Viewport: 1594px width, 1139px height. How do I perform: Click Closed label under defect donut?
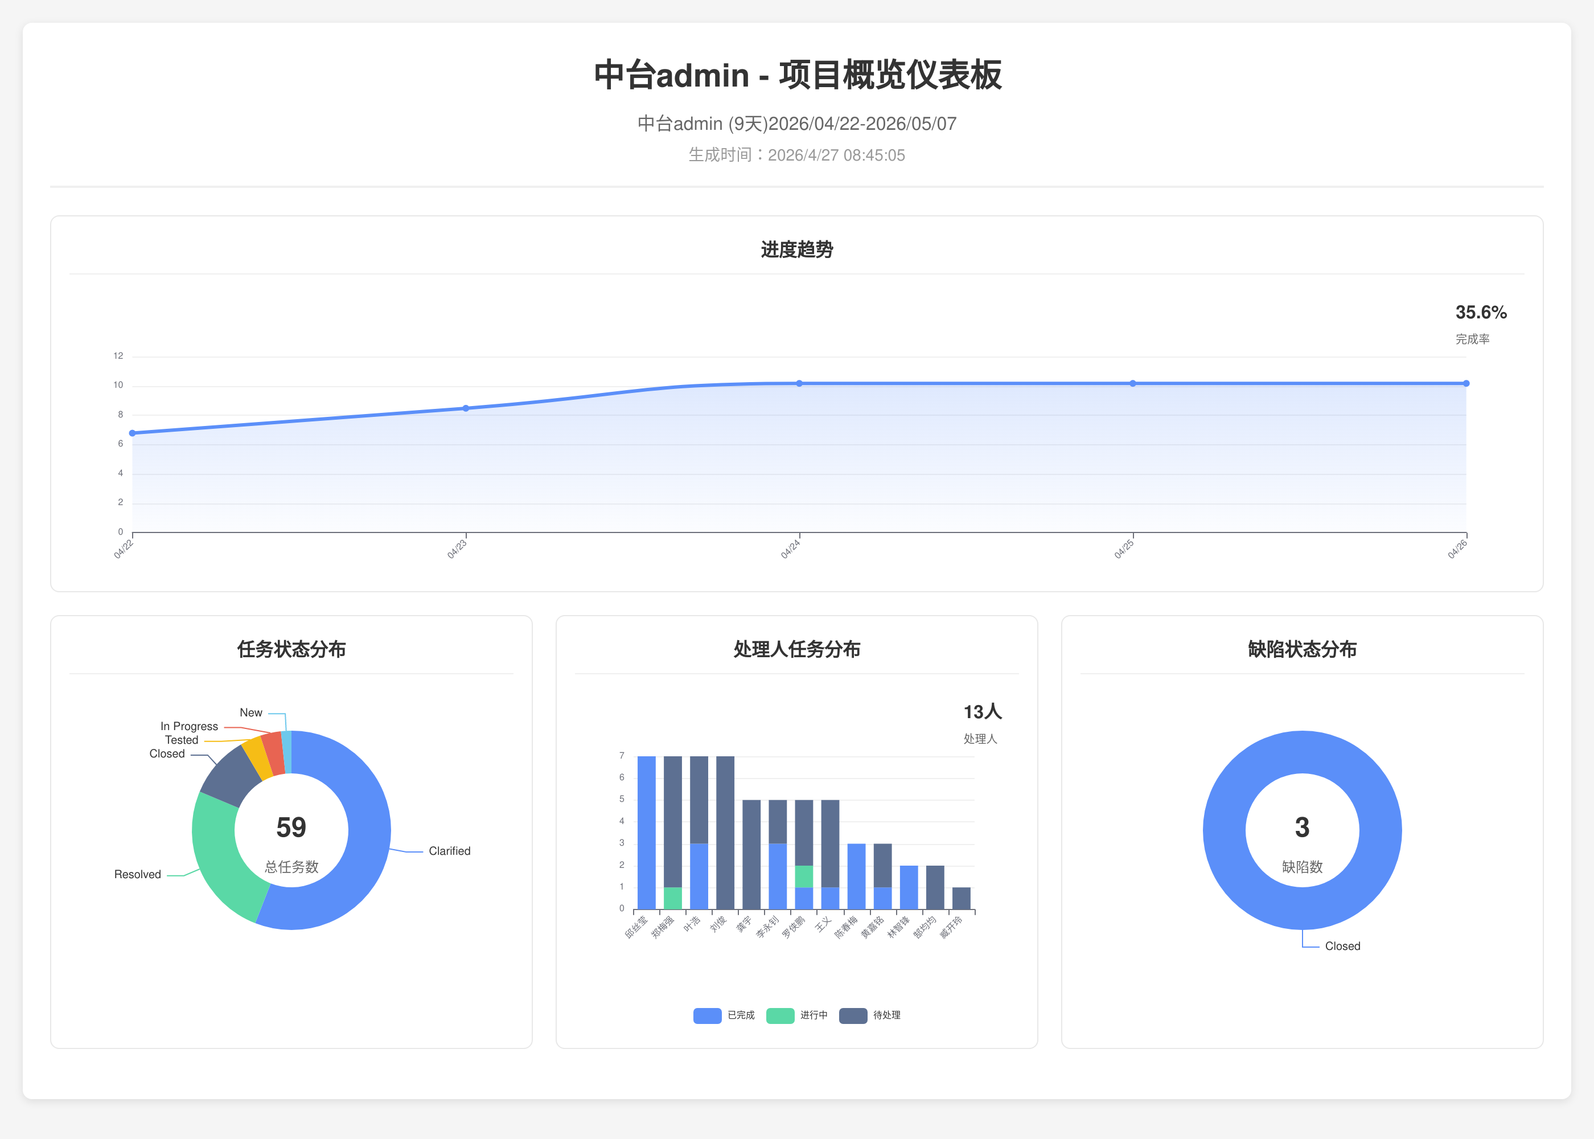point(1342,946)
